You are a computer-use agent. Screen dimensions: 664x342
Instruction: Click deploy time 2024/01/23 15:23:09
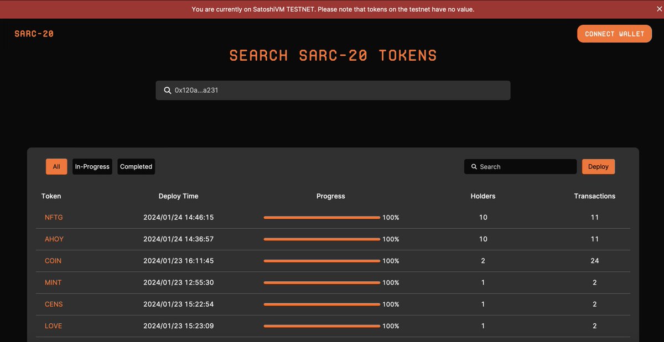click(178, 326)
